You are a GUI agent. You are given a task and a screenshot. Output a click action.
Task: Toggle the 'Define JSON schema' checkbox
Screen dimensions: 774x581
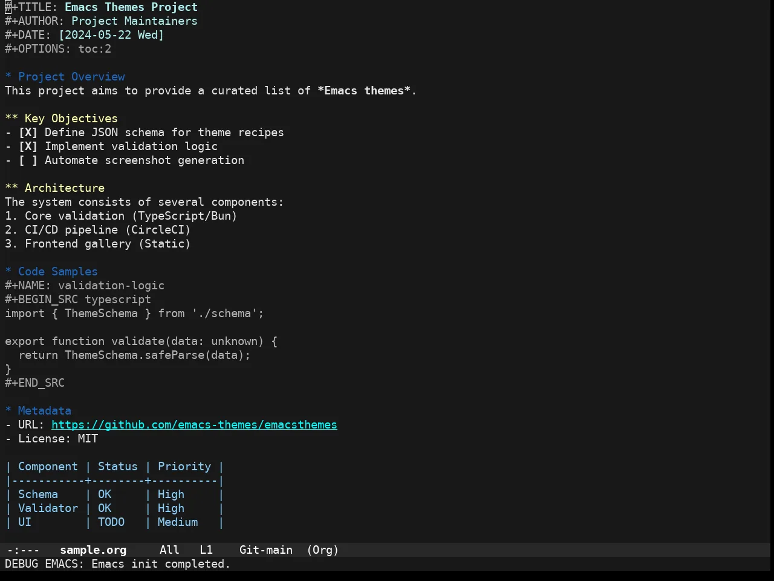28,133
